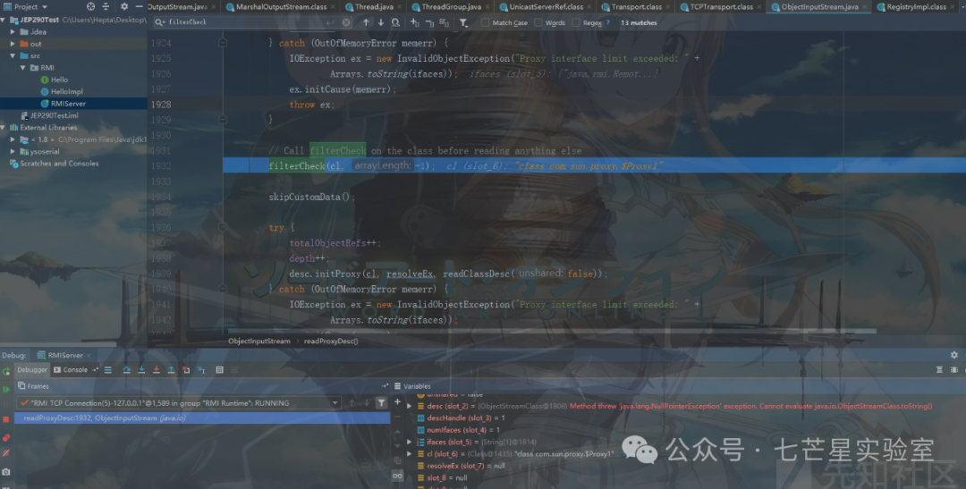Click readProxyDesc() breadcrumb
The height and width of the screenshot is (489, 966).
coord(331,341)
